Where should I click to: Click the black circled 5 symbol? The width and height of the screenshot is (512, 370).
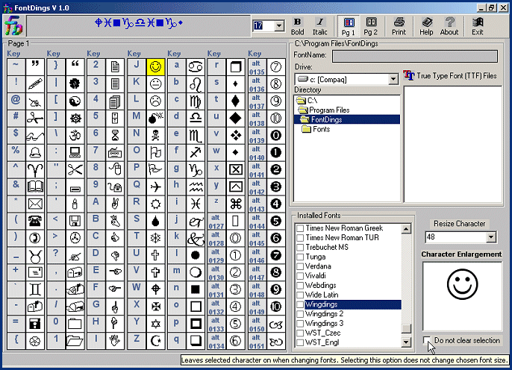(x=276, y=221)
